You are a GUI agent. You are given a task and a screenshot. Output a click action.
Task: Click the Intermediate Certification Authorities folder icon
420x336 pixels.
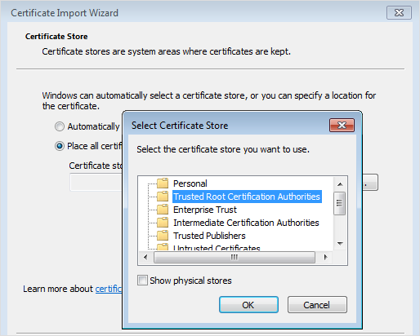163,223
